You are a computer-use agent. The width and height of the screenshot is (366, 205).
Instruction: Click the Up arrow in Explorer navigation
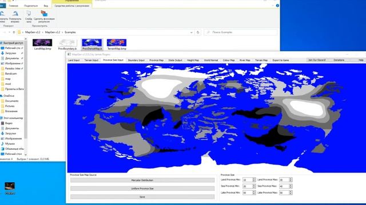tap(14, 32)
